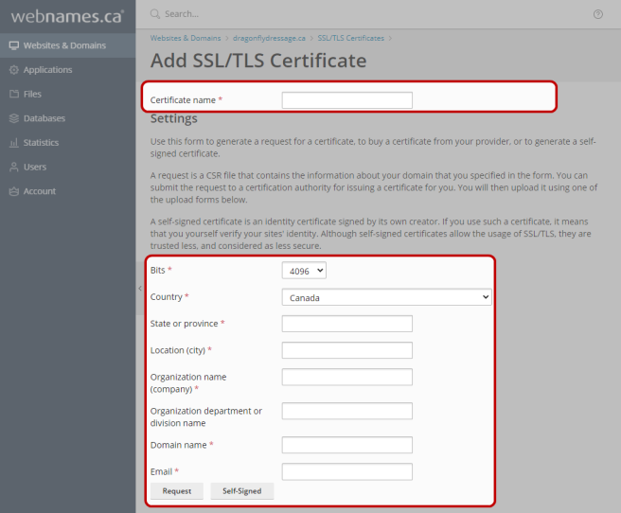Click the Applications gear icon in sidebar
The width and height of the screenshot is (621, 513).
13,70
